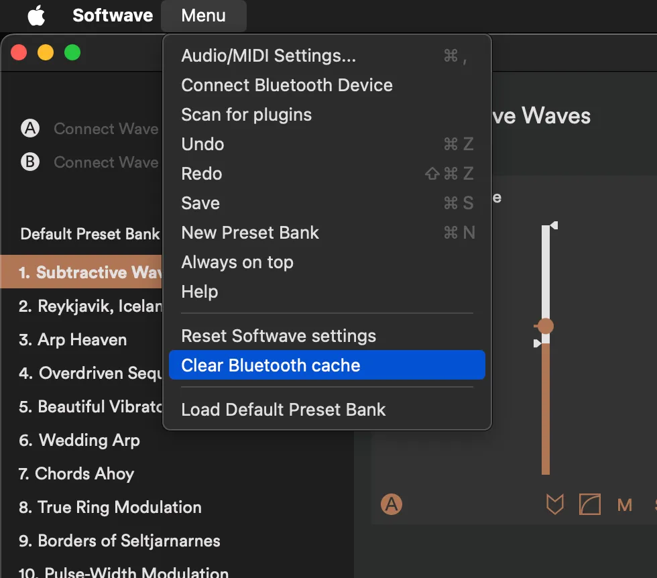Choose Connect Bluetooth Device
This screenshot has width=657, height=578.
[287, 85]
